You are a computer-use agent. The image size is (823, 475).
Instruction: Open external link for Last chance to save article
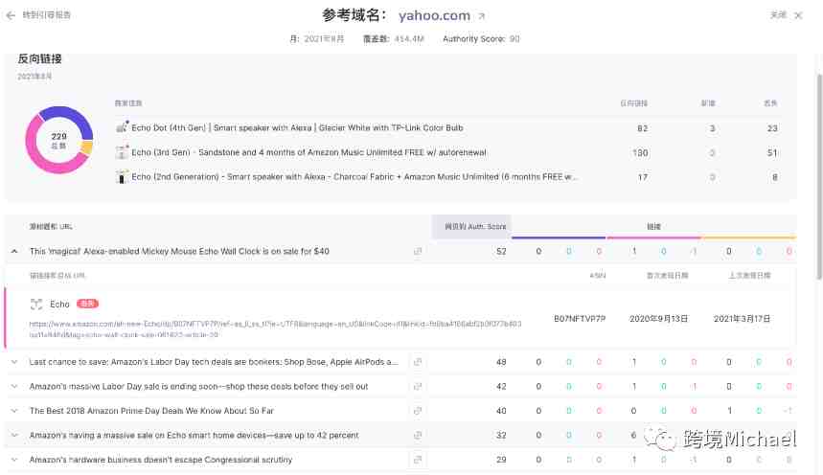[x=418, y=362]
